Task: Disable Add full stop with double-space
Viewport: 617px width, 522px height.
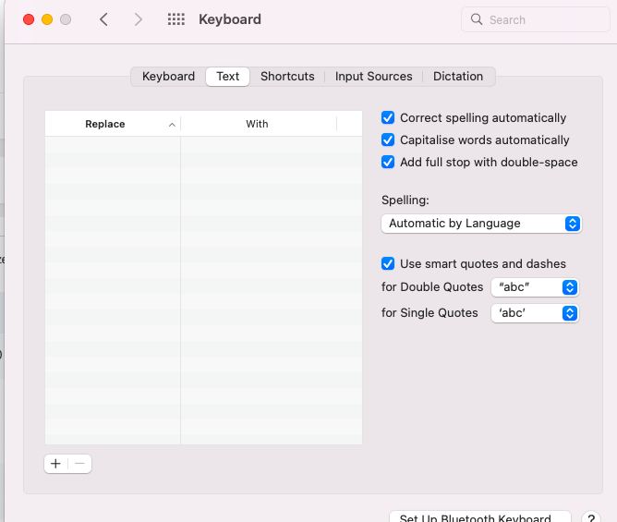Action: click(x=388, y=162)
